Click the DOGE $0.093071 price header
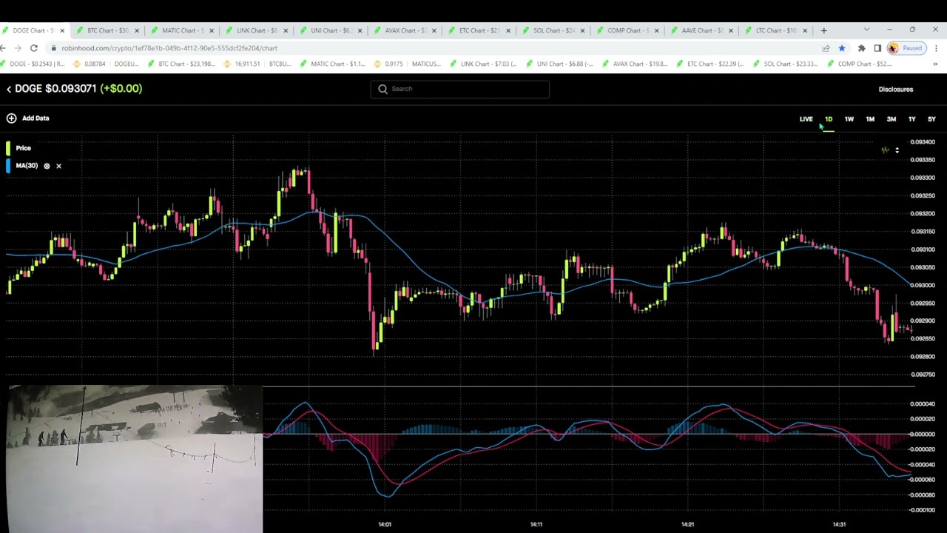The width and height of the screenshot is (947, 533). click(78, 89)
